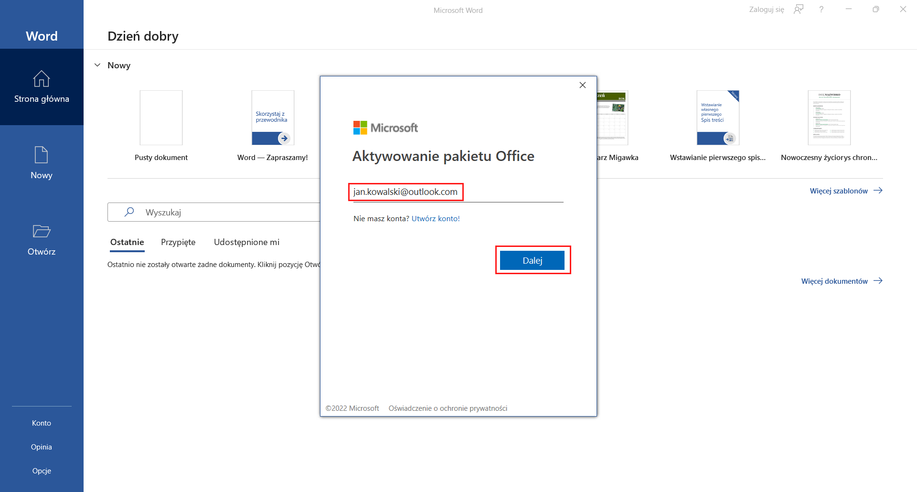The height and width of the screenshot is (492, 917).
Task: Open Więcej dokumentów link
Action: (x=834, y=281)
